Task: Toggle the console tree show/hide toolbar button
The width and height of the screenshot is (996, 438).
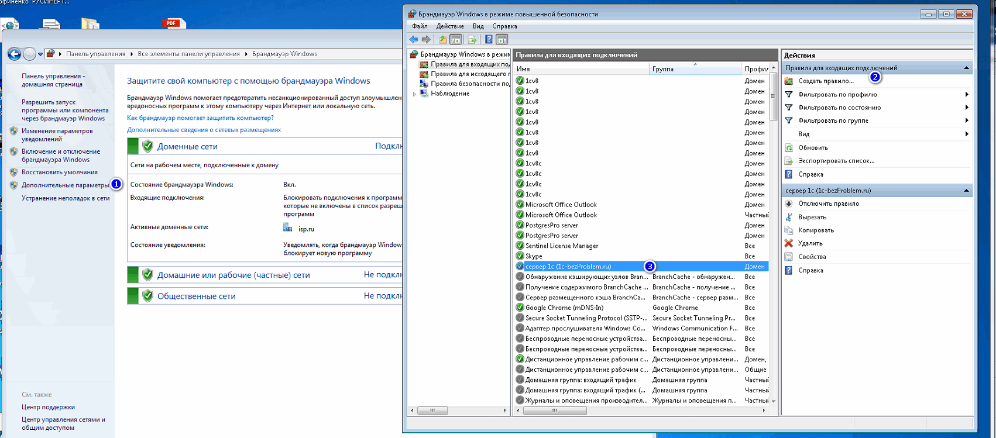Action: tap(456, 39)
